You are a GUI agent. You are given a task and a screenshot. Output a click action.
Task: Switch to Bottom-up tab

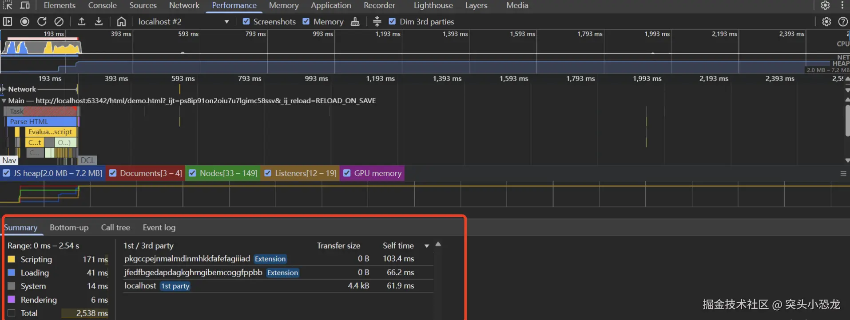[69, 227]
